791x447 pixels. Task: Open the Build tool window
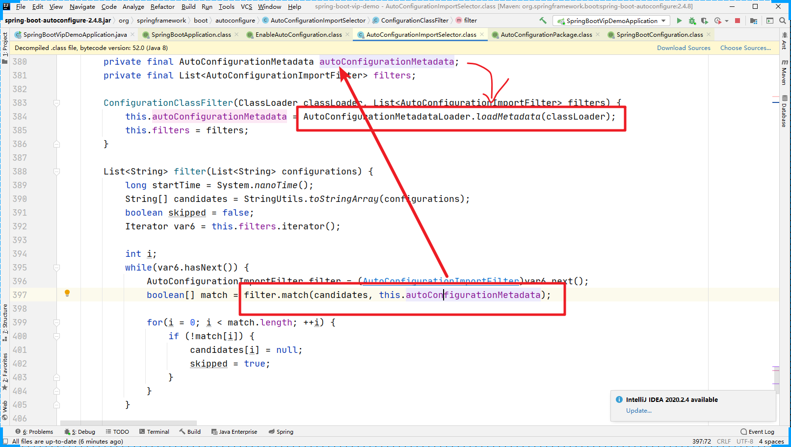tap(190, 432)
